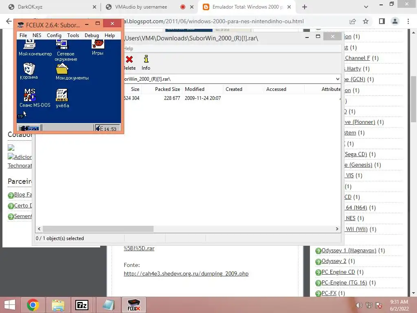Open the File menu in FCEUX

23,35
